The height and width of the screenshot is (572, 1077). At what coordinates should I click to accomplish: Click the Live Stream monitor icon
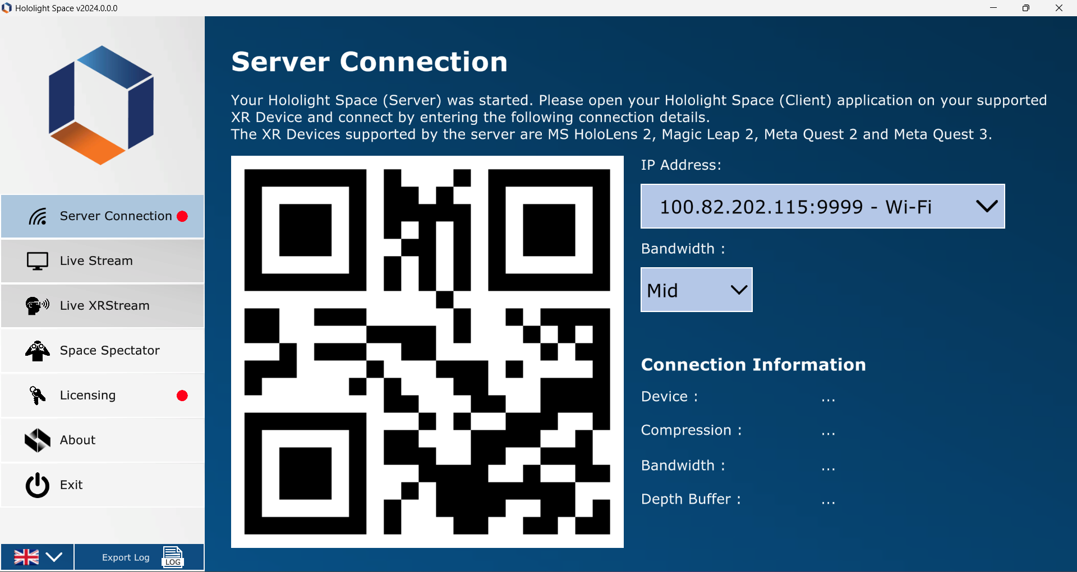tap(38, 261)
